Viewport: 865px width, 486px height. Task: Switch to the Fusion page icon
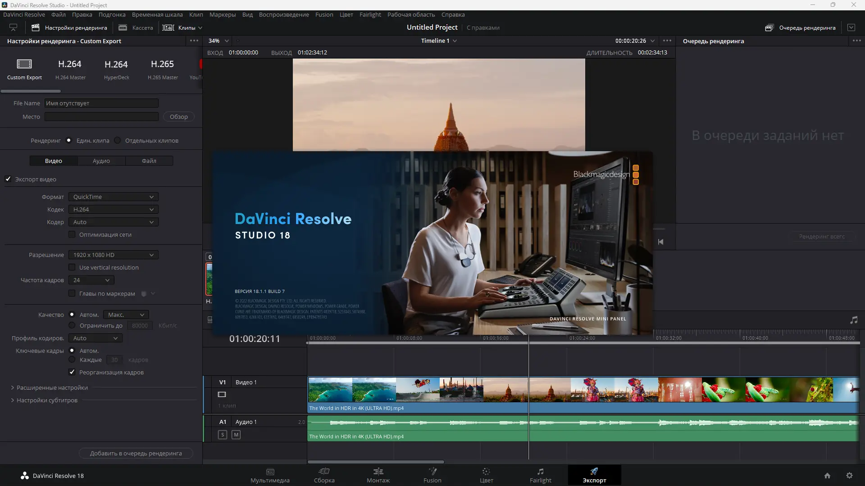432,475
